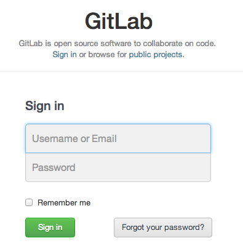This screenshot has height=246, width=243.
Task: Tick the Remember me checkbox
Action: pos(29,202)
